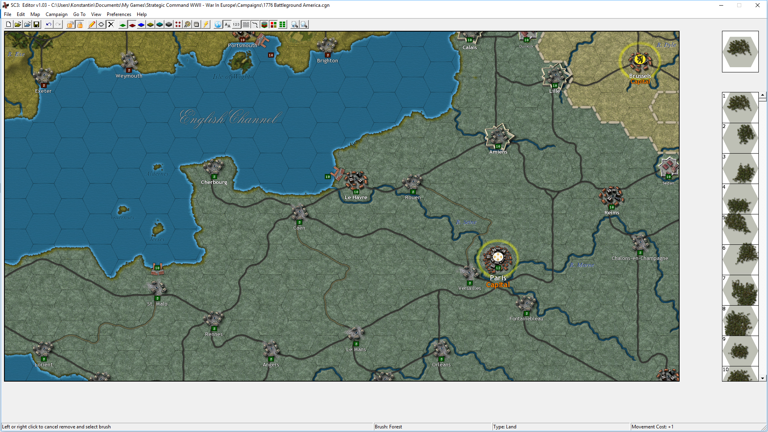This screenshot has width=768, height=432.
Task: Click the red-green squares grid icon
Action: pos(274,24)
